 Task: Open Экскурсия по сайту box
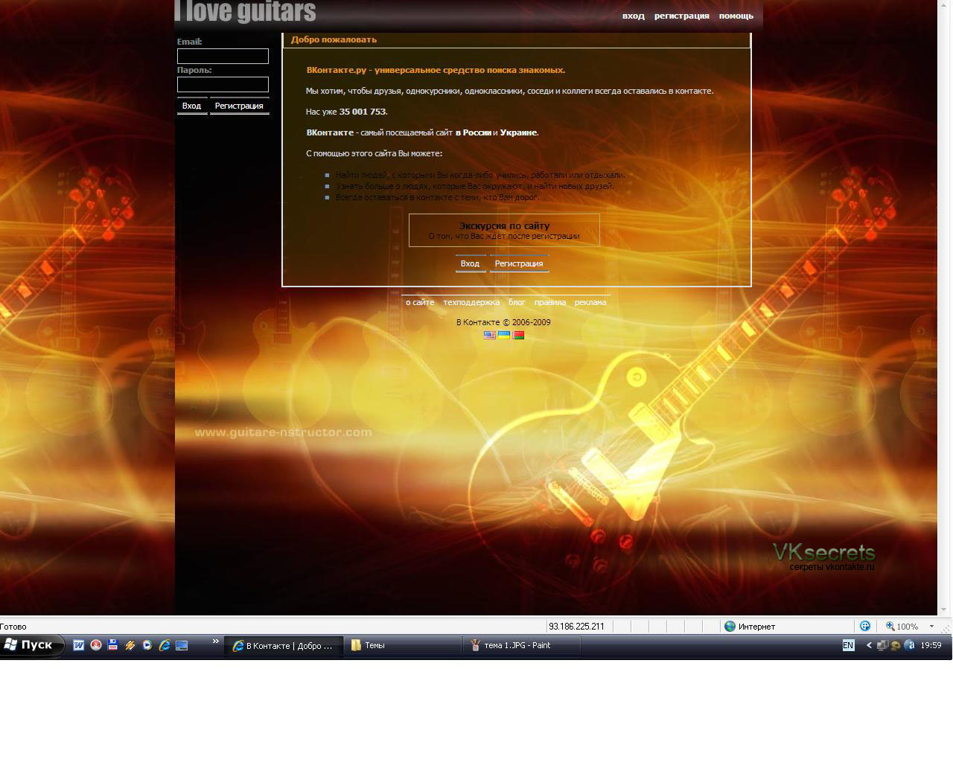point(504,231)
